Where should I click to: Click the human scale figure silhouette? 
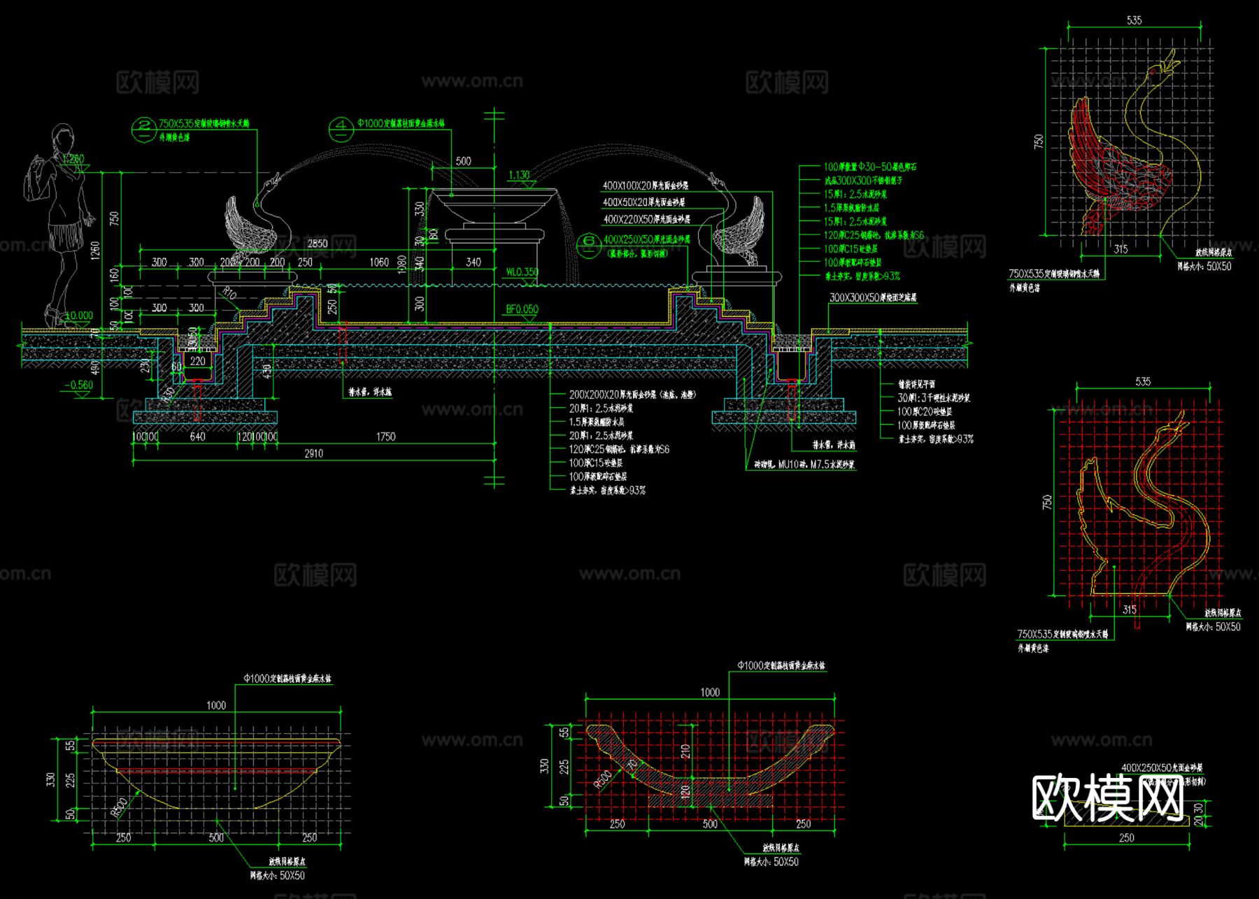point(59,226)
